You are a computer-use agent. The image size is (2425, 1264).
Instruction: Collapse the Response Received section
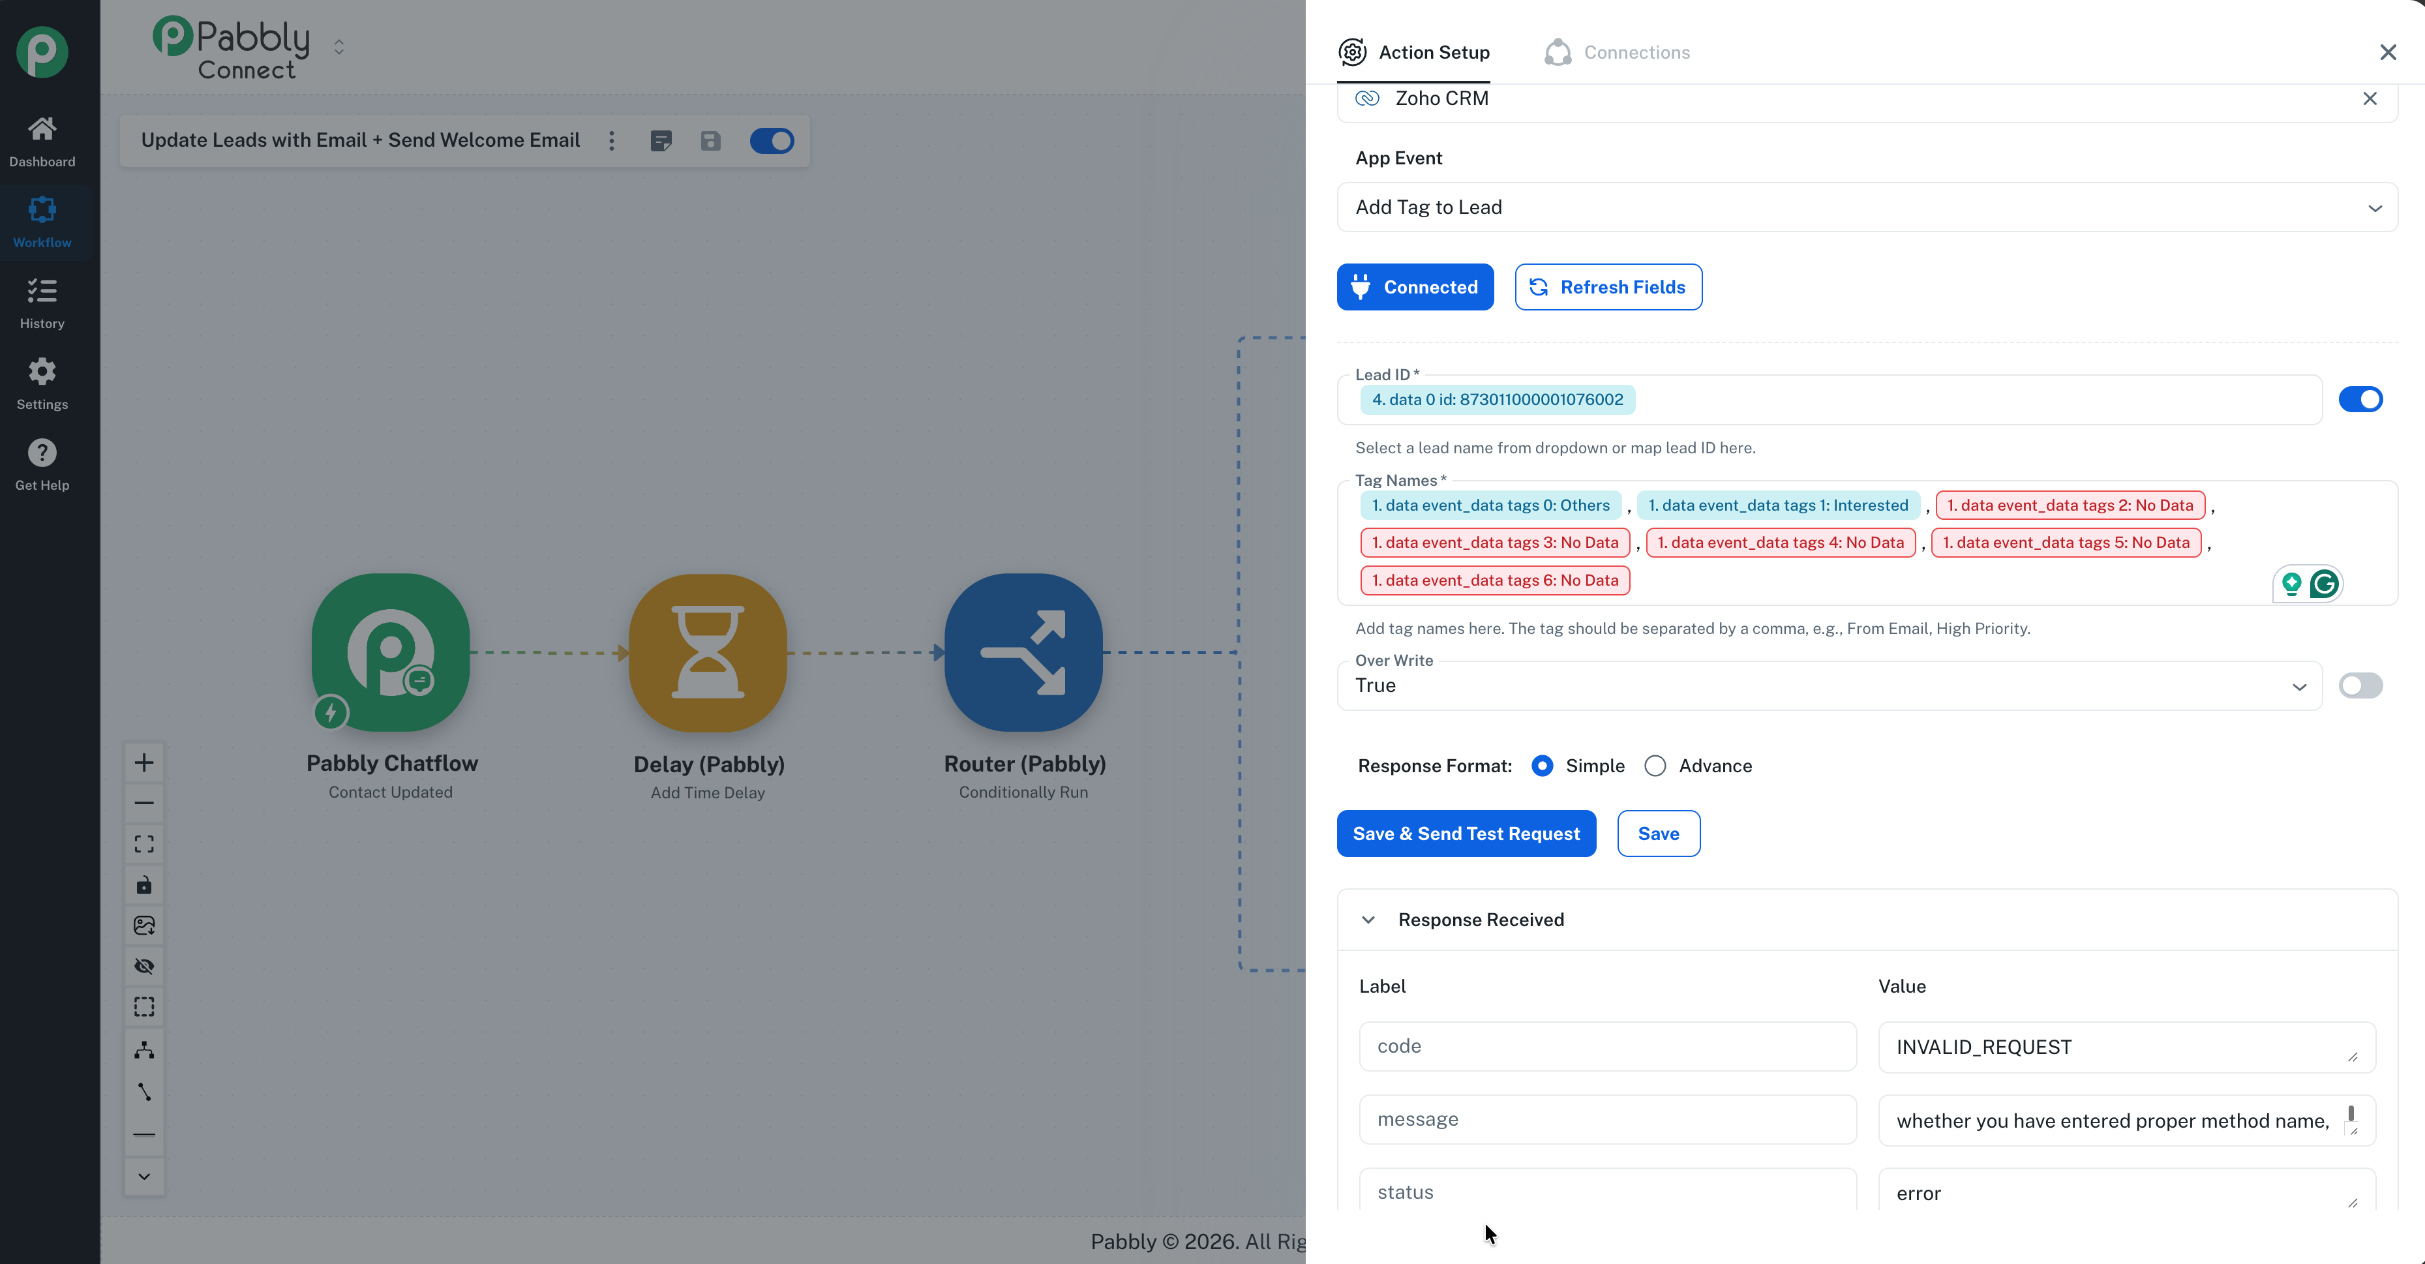click(x=1369, y=920)
